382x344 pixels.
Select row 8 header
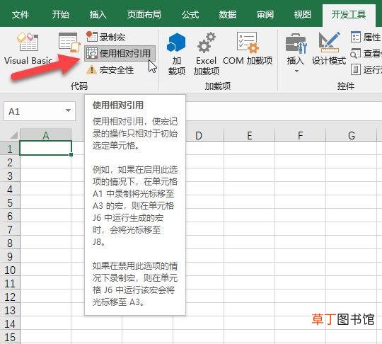(x=10, y=243)
